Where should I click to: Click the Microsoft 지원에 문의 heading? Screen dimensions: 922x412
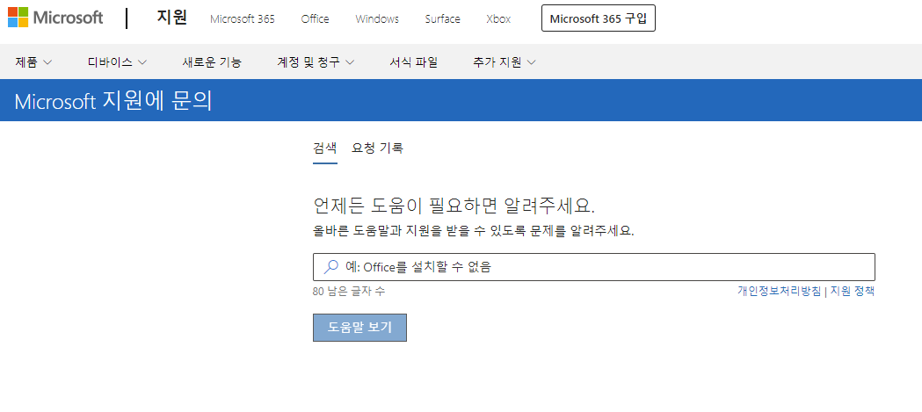(113, 101)
